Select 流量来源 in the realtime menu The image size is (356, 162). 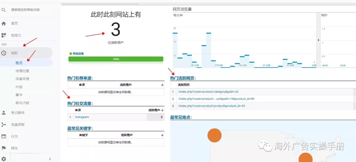pos(22,79)
